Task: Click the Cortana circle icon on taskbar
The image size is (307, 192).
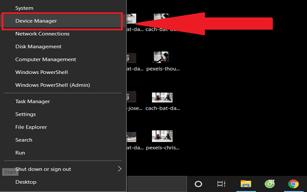Action: (x=198, y=184)
